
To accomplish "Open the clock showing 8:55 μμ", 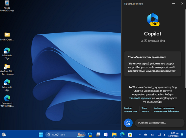I will point(173,135).
